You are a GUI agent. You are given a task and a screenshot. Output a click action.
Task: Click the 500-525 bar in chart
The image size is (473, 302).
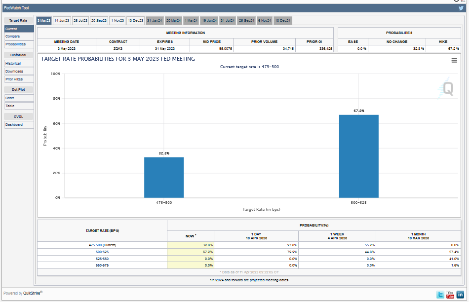click(x=358, y=156)
